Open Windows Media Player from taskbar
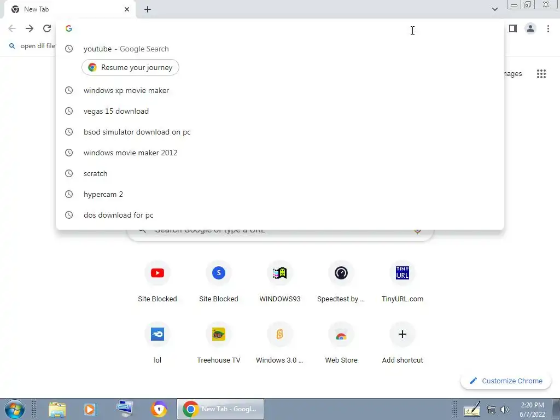Screen dimensions: 560x420 [90, 409]
